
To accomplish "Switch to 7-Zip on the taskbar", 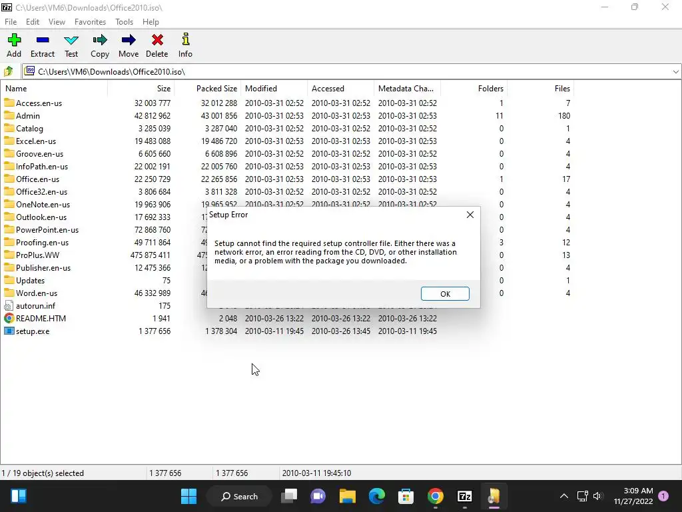I will 464,496.
